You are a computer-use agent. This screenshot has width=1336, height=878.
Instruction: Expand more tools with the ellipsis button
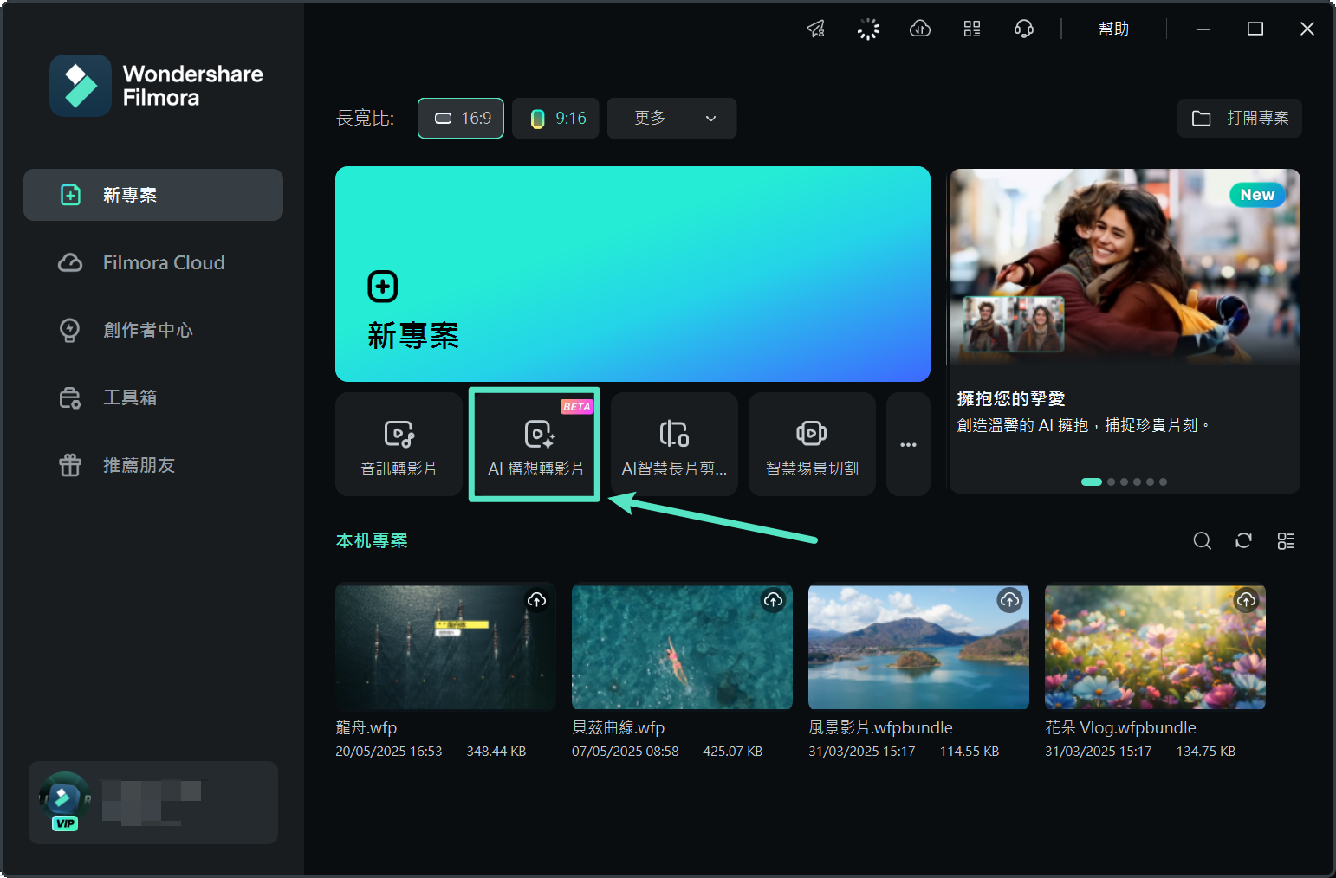pyautogui.click(x=908, y=444)
